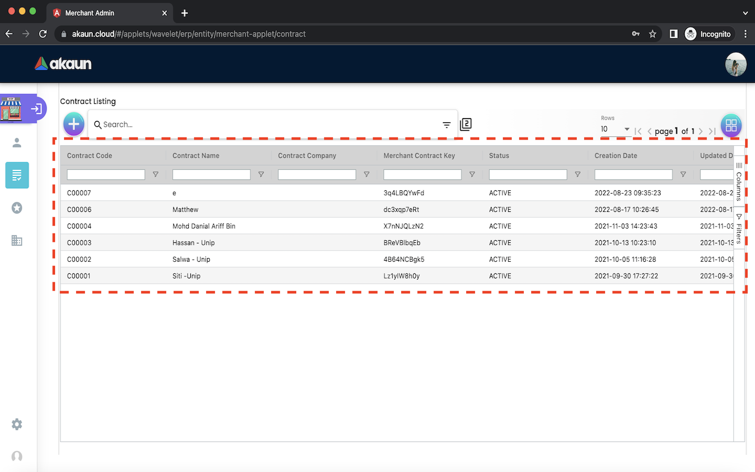The width and height of the screenshot is (755, 472).
Task: Open user avatar in top right
Action: point(736,65)
